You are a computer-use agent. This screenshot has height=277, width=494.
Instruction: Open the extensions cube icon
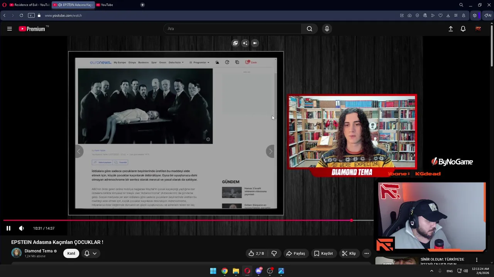(x=475, y=15)
